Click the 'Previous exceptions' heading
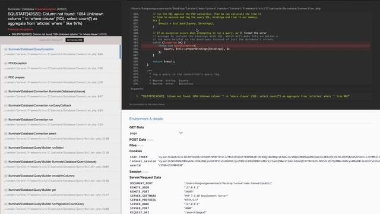This screenshot has height=214, width=380. tap(20, 29)
